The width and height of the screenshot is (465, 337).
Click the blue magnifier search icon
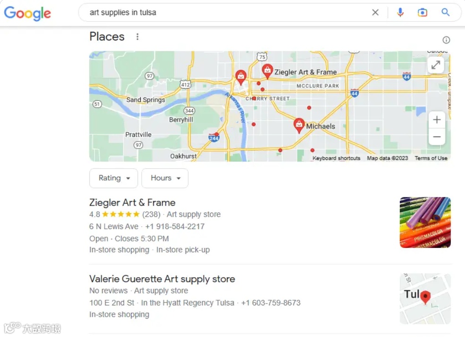(446, 12)
